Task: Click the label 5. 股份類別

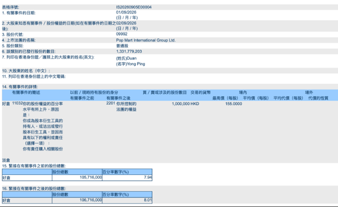Action: 13,46
